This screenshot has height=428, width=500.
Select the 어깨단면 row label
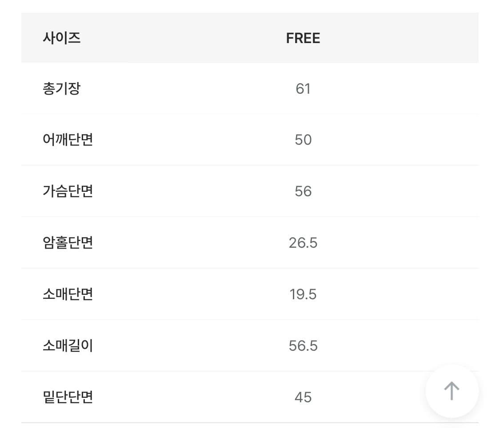[x=68, y=139]
